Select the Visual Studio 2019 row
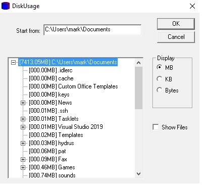202x185 pixels. 66,127
